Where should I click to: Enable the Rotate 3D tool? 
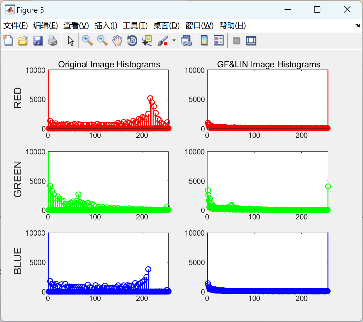pyautogui.click(x=132, y=40)
